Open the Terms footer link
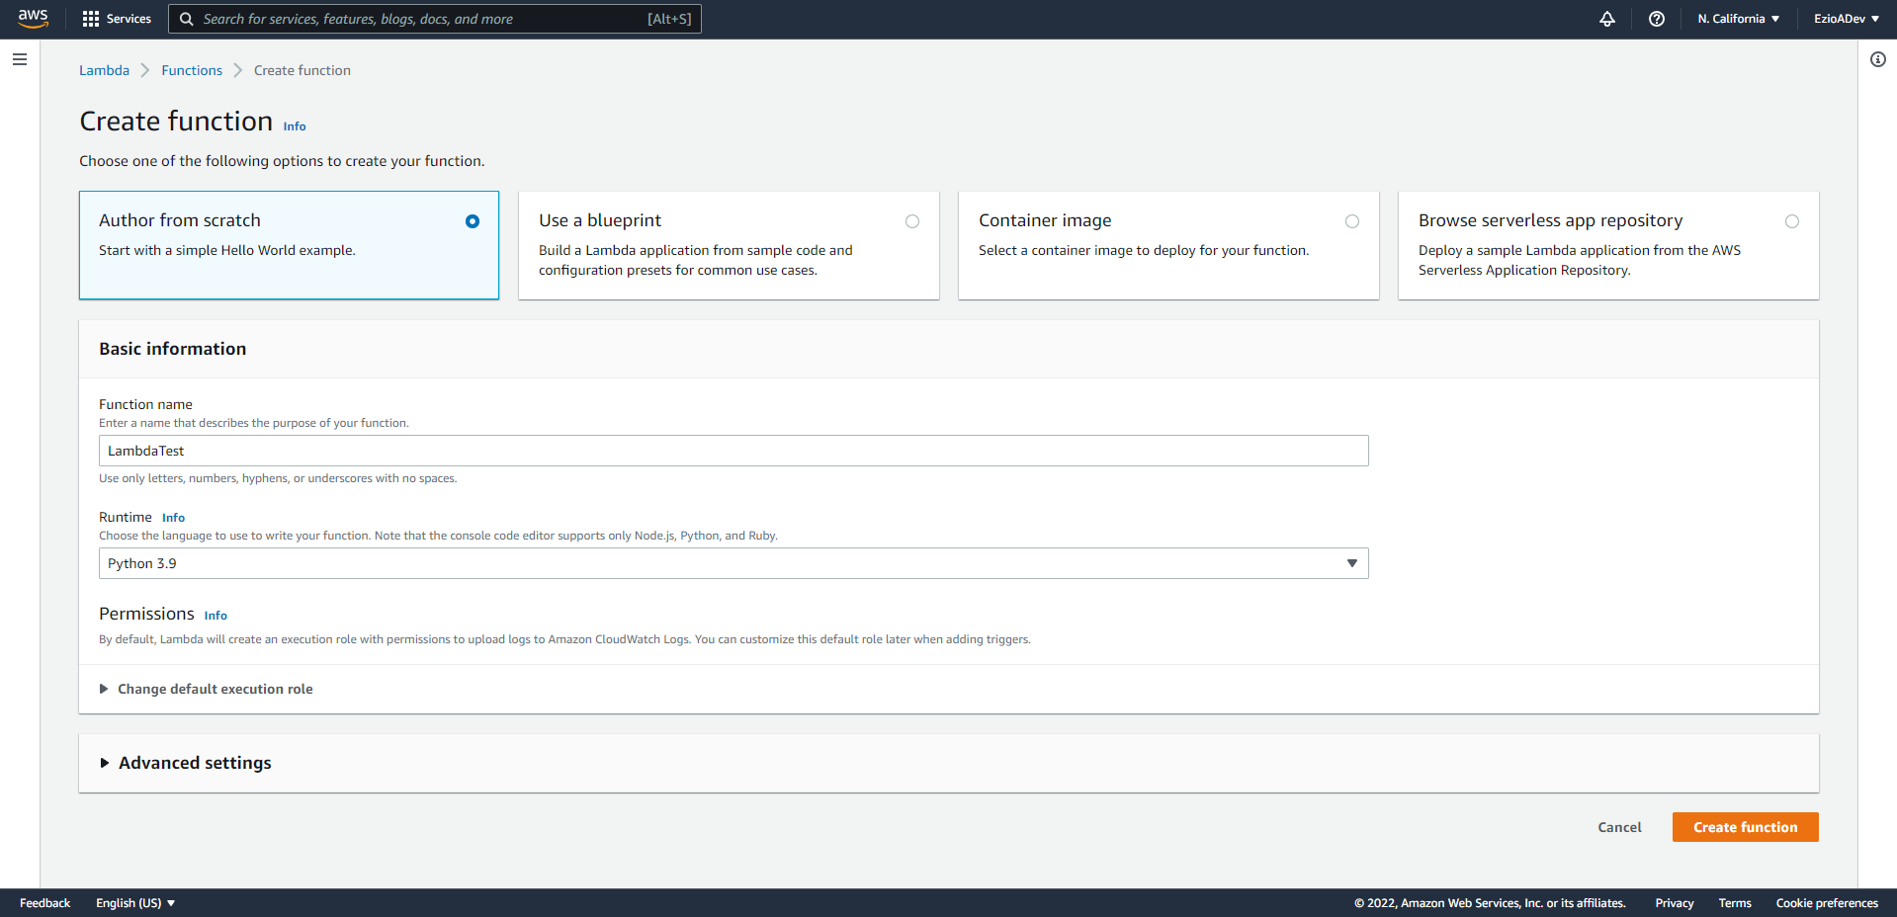 pyautogui.click(x=1735, y=903)
